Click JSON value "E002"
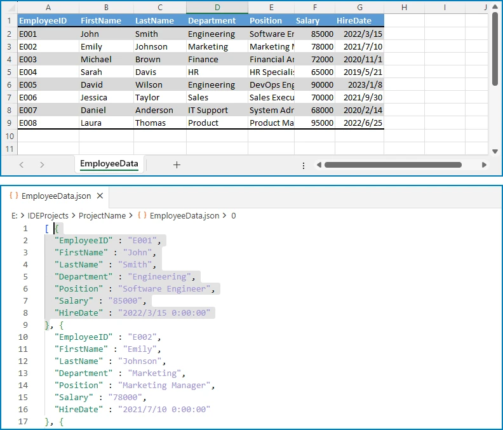503x430 pixels. pos(142,337)
